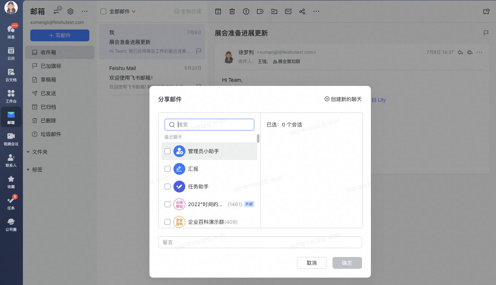Check the 企业百科演示群 checkbox
Image resolution: width=496 pixels, height=285 pixels.
click(168, 222)
